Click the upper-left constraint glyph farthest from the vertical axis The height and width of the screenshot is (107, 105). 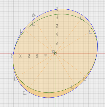[x=21, y=32]
